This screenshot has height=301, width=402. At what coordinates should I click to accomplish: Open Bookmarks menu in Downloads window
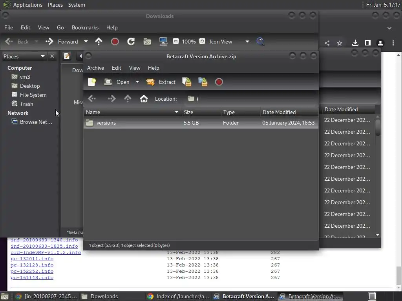[x=85, y=27]
